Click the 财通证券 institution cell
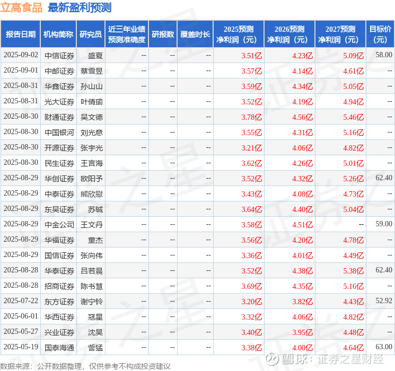The height and width of the screenshot is (371, 395). (59, 117)
